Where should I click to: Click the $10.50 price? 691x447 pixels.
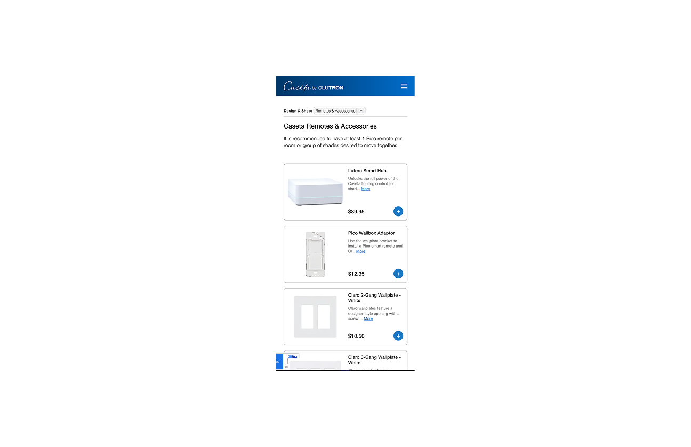point(356,336)
